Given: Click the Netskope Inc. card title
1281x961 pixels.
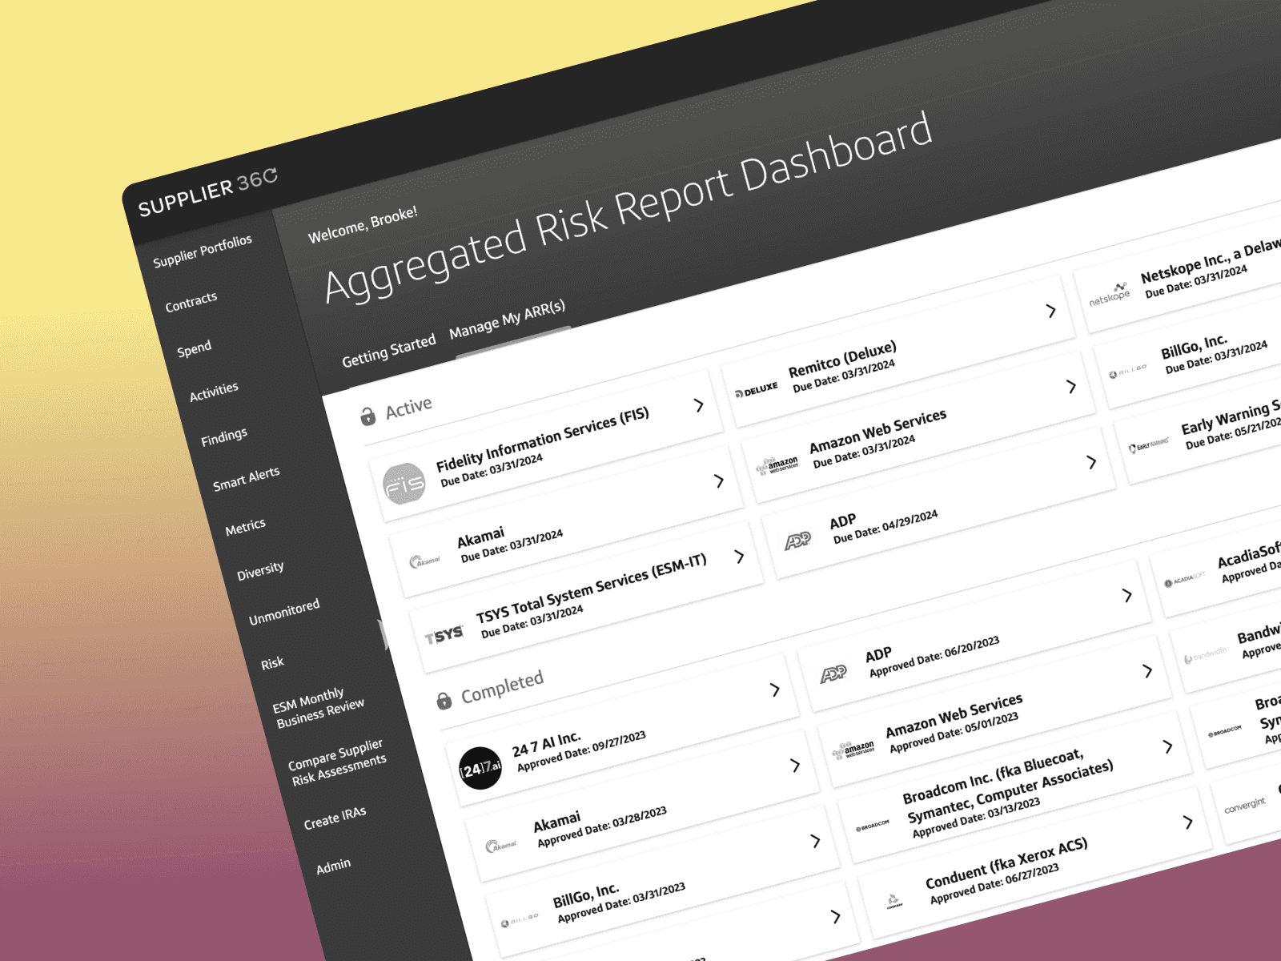Looking at the screenshot, I should [1211, 260].
